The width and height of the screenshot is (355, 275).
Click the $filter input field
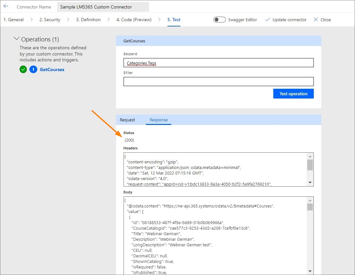[x=218, y=82]
